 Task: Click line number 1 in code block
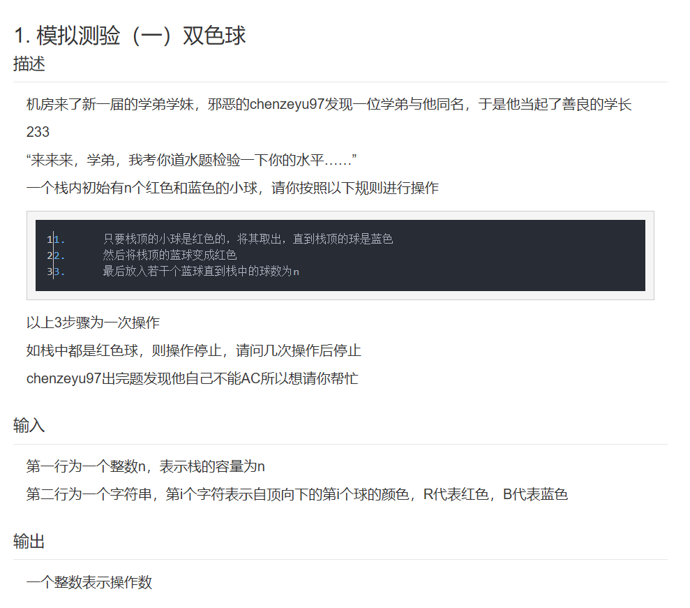point(50,239)
